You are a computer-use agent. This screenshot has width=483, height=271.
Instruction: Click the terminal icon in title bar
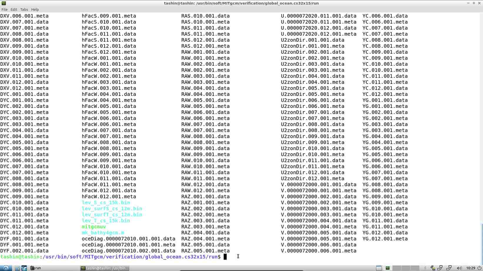coord(4,3)
